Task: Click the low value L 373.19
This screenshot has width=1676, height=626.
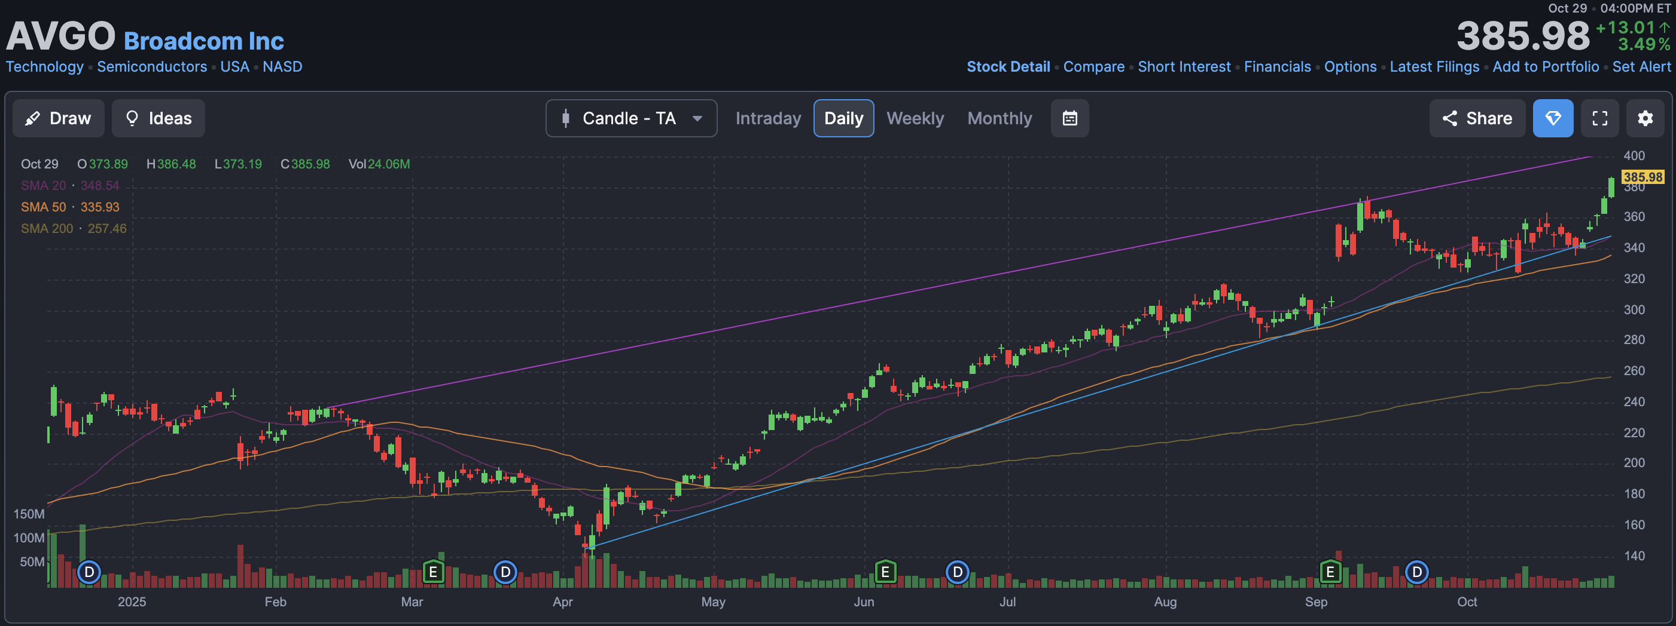Action: pyautogui.click(x=238, y=164)
